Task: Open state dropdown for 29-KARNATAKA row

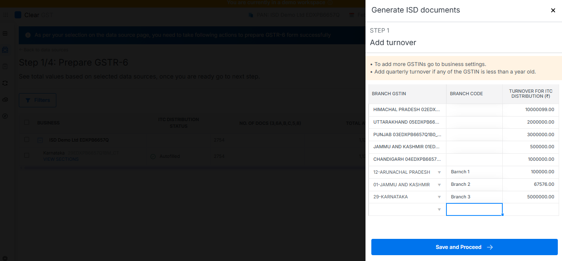Action: 439,197
